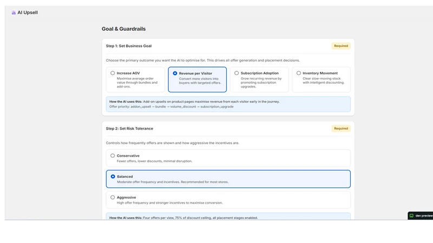The image size is (433, 243).
Task: Click the AI Upsell title text
Action: pyautogui.click(x=28, y=12)
